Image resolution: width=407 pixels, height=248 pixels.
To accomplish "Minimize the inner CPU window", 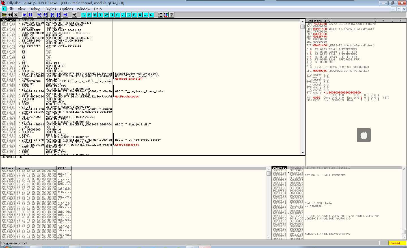I will tap(393, 9).
